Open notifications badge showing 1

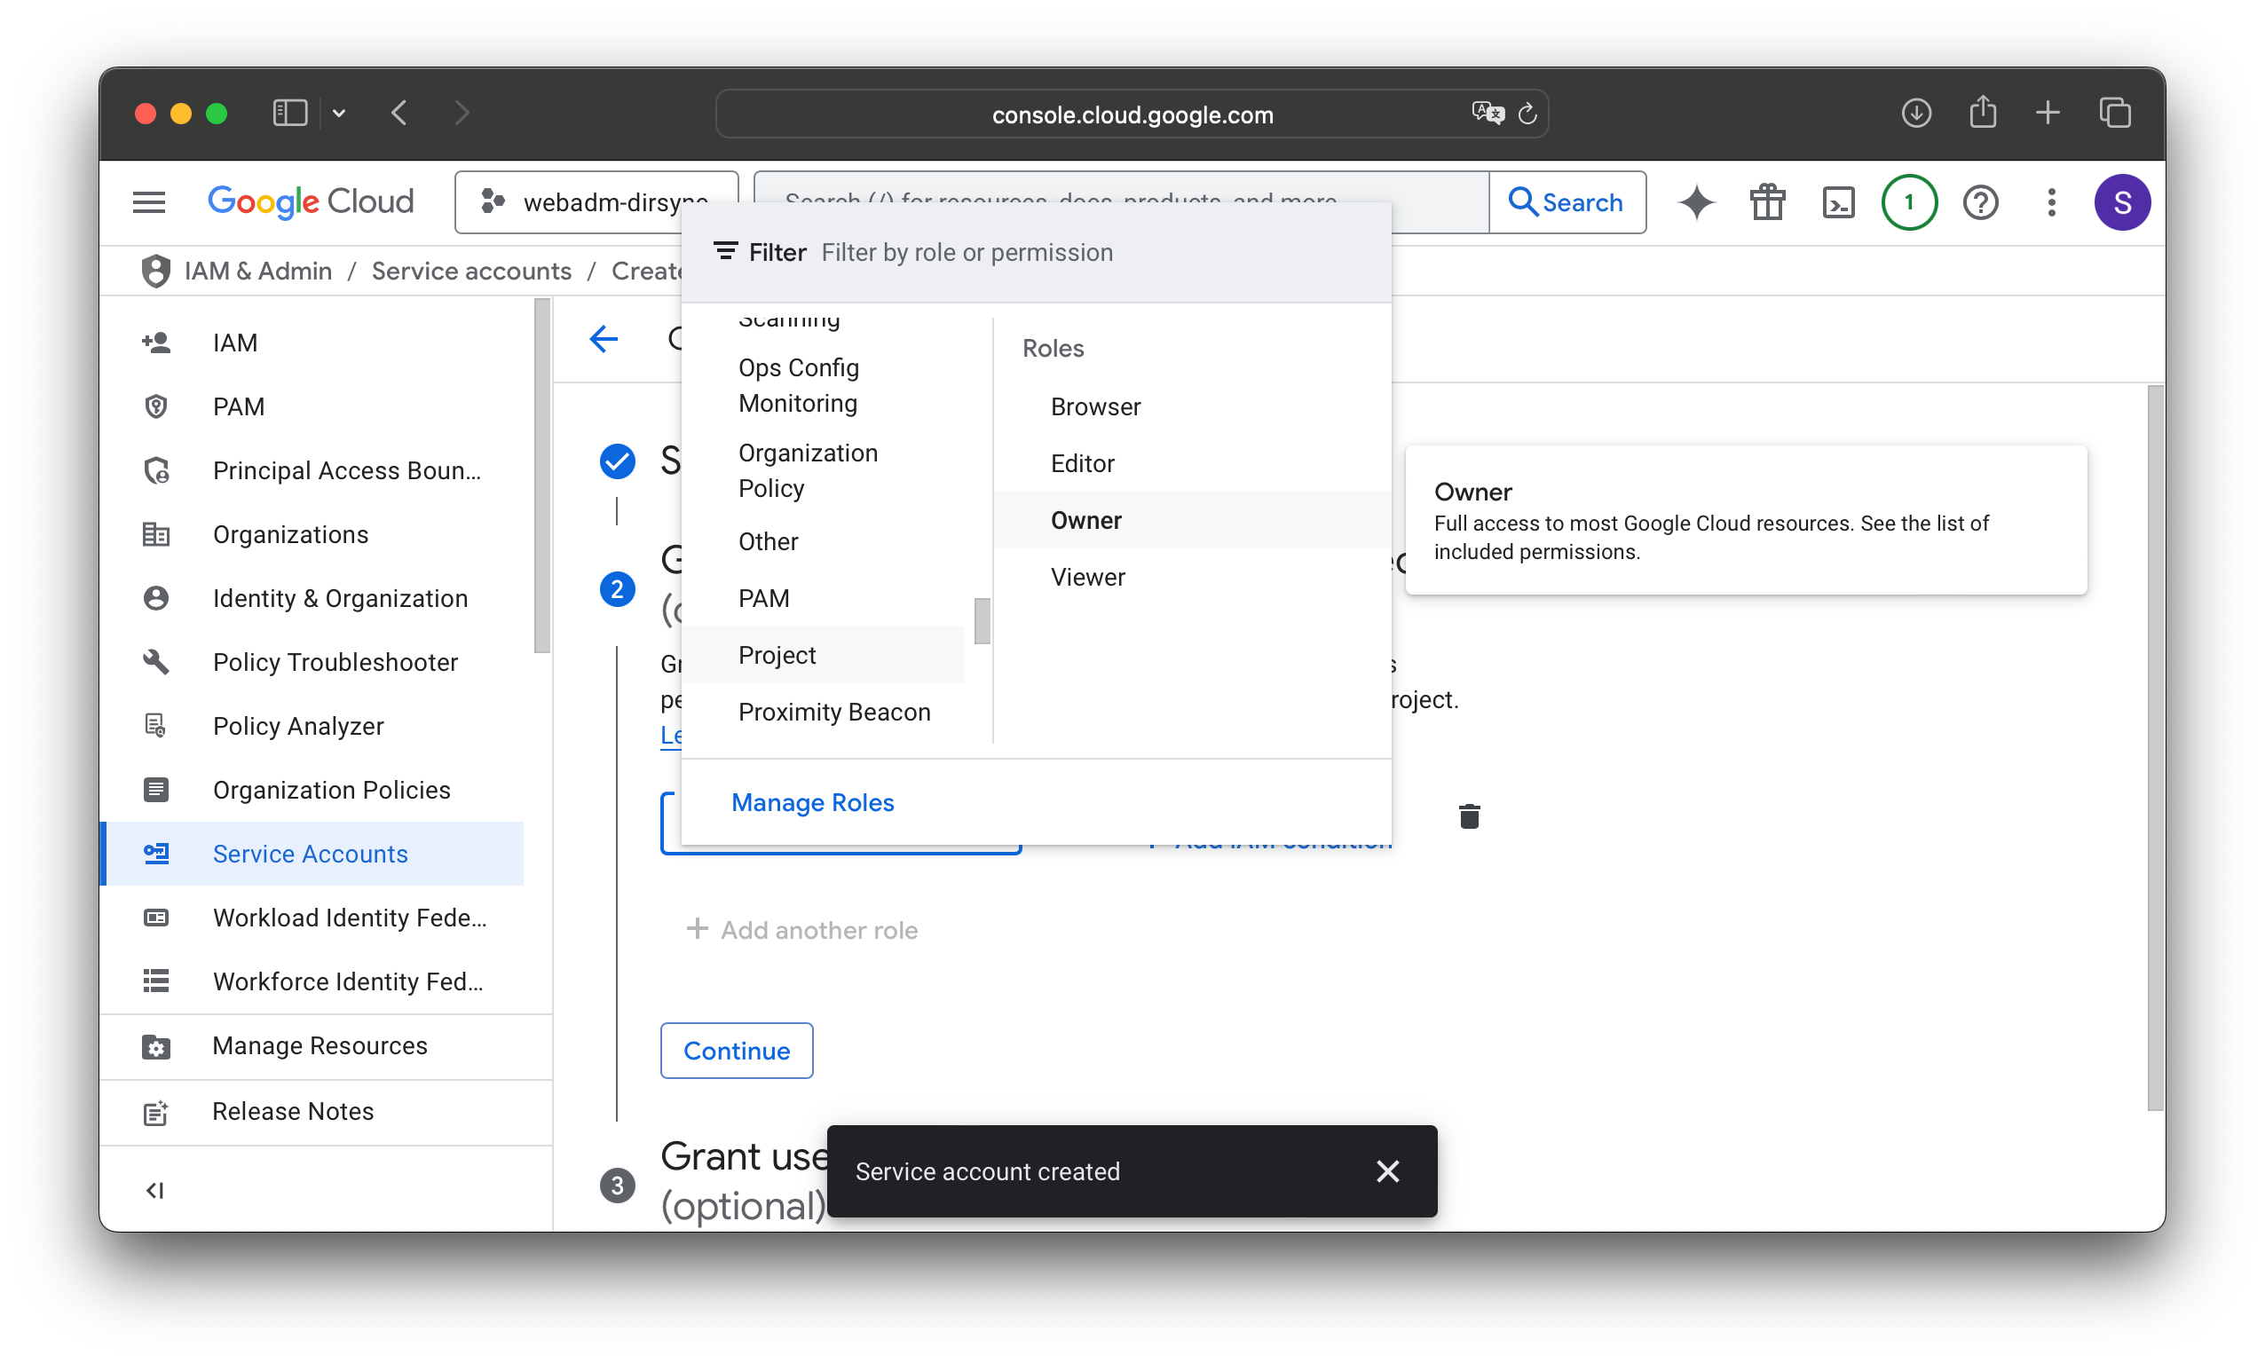coord(1908,202)
